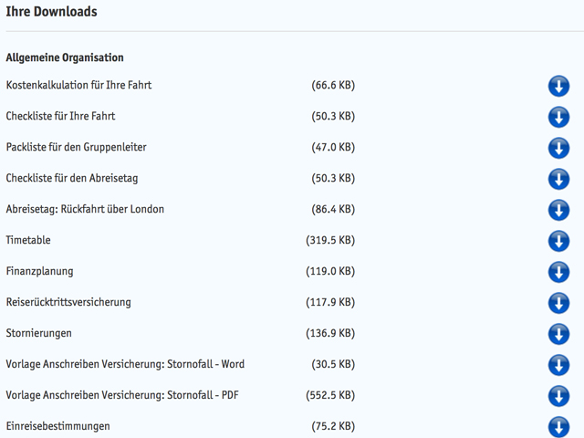Click the Finanzplanung download icon
The width and height of the screenshot is (584, 438).
(x=558, y=272)
